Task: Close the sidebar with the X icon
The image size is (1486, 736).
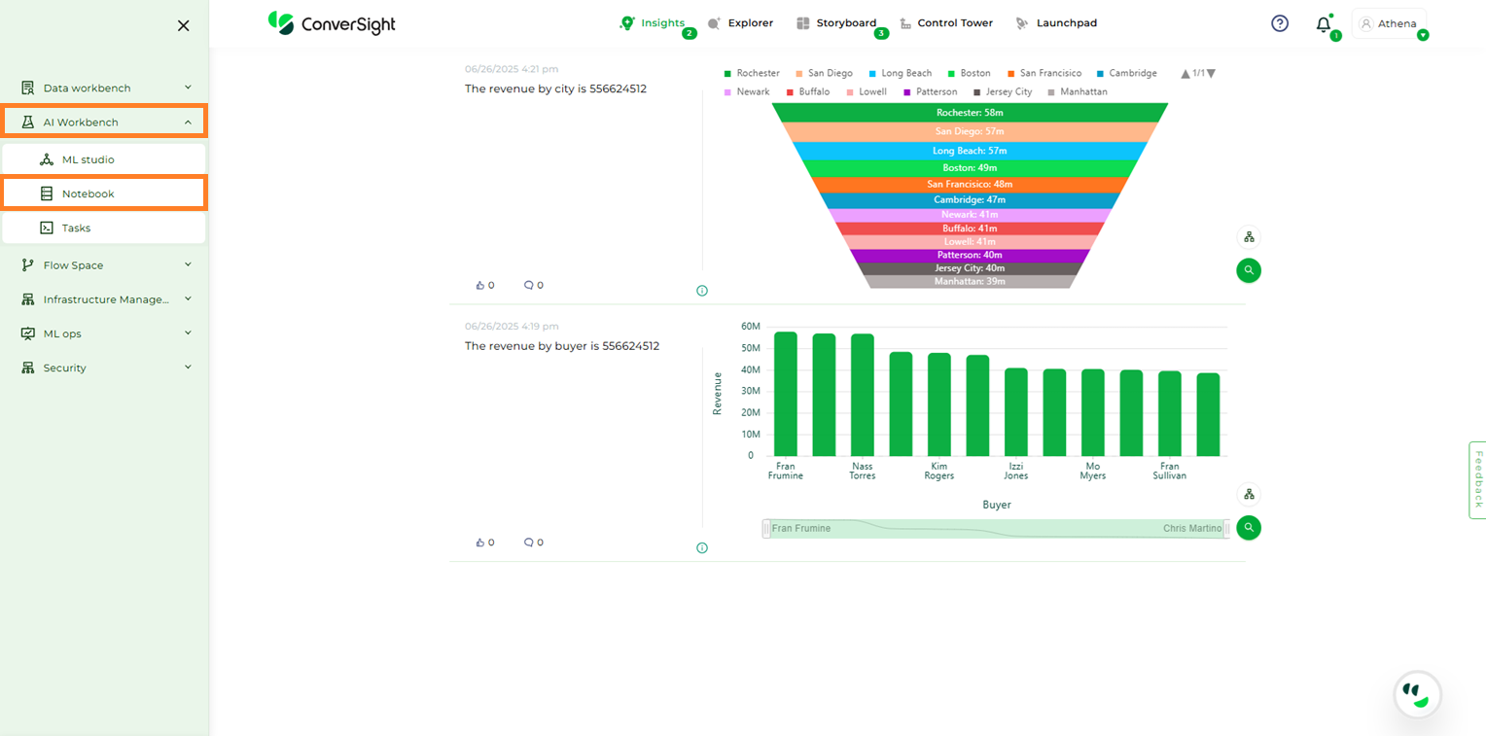Action: pos(183,26)
